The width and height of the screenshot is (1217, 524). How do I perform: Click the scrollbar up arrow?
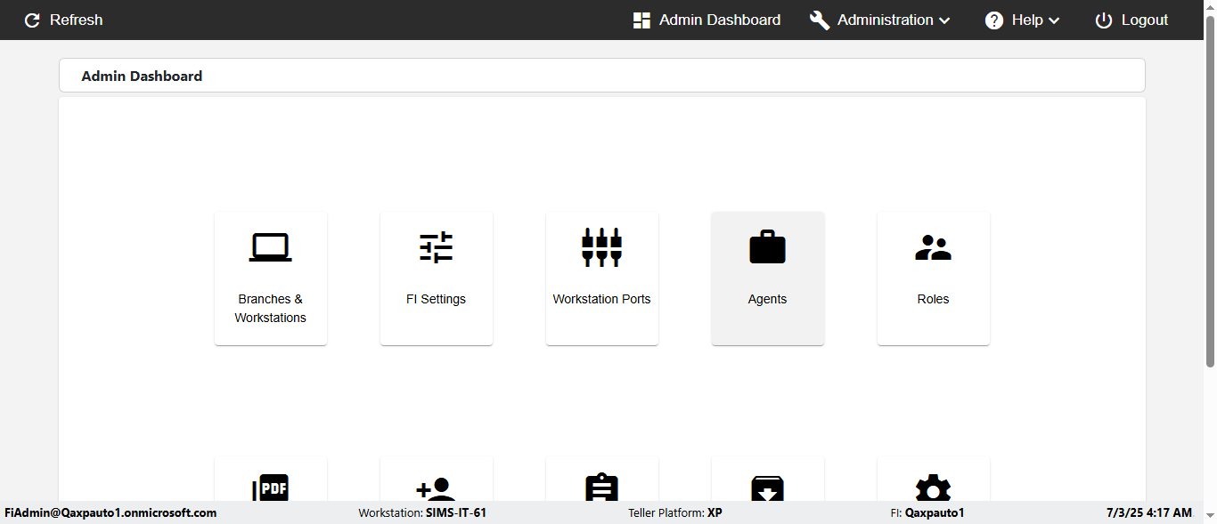1210,6
